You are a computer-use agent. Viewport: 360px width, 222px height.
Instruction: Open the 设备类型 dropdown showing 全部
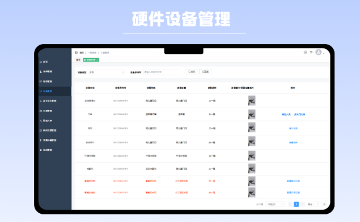point(106,72)
